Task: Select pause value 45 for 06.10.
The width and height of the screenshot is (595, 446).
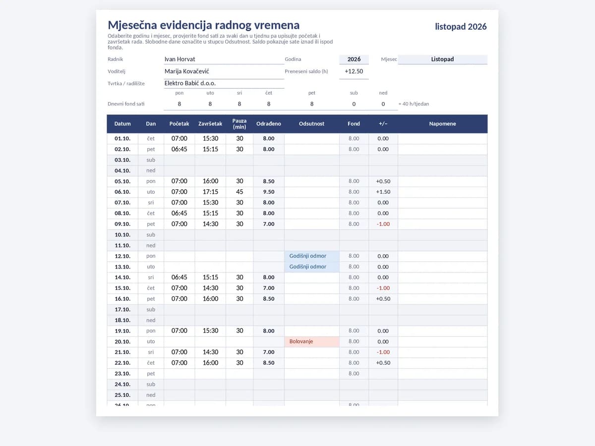Action: 239,192
